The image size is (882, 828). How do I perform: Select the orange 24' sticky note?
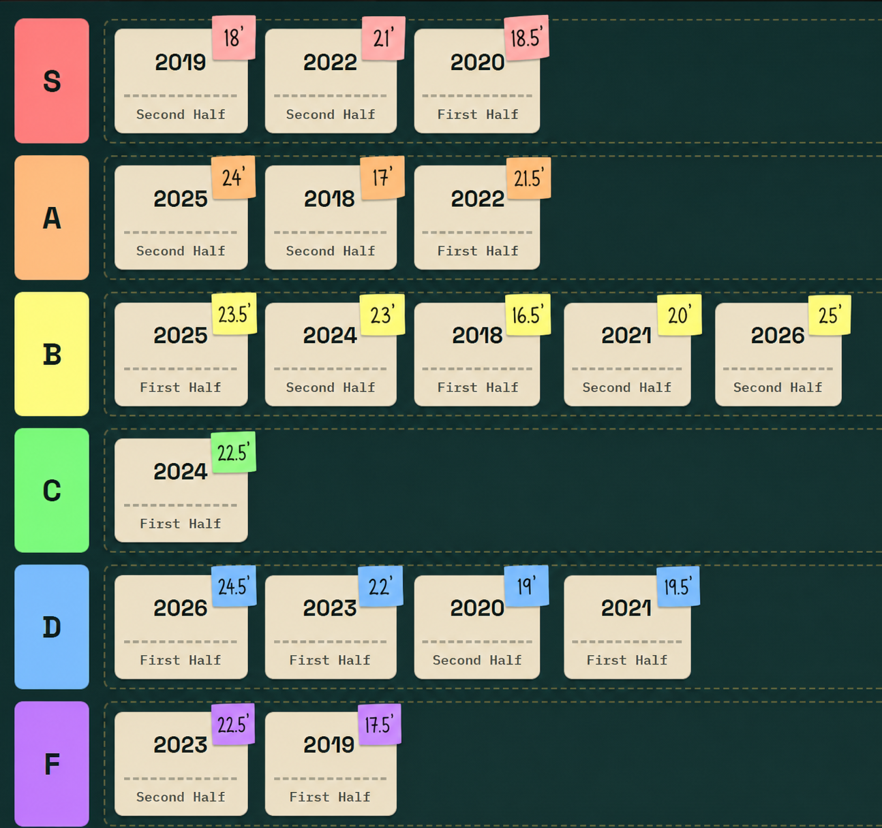tap(233, 177)
